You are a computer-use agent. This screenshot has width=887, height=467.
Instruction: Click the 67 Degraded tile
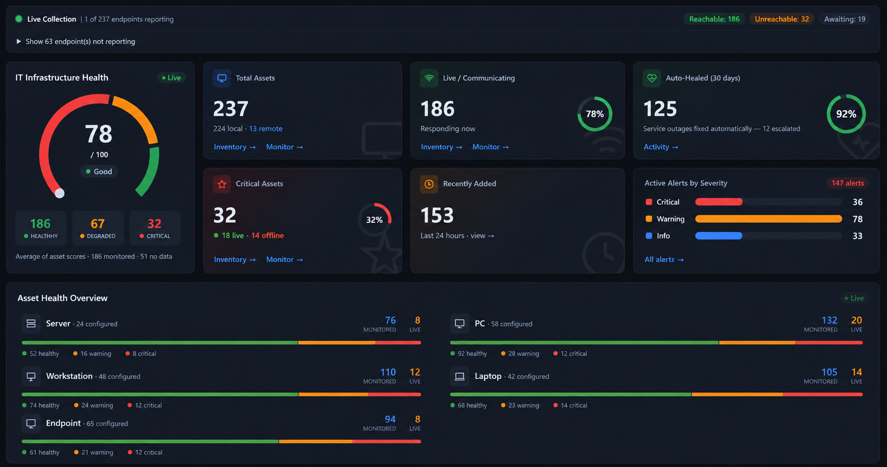coord(98,228)
